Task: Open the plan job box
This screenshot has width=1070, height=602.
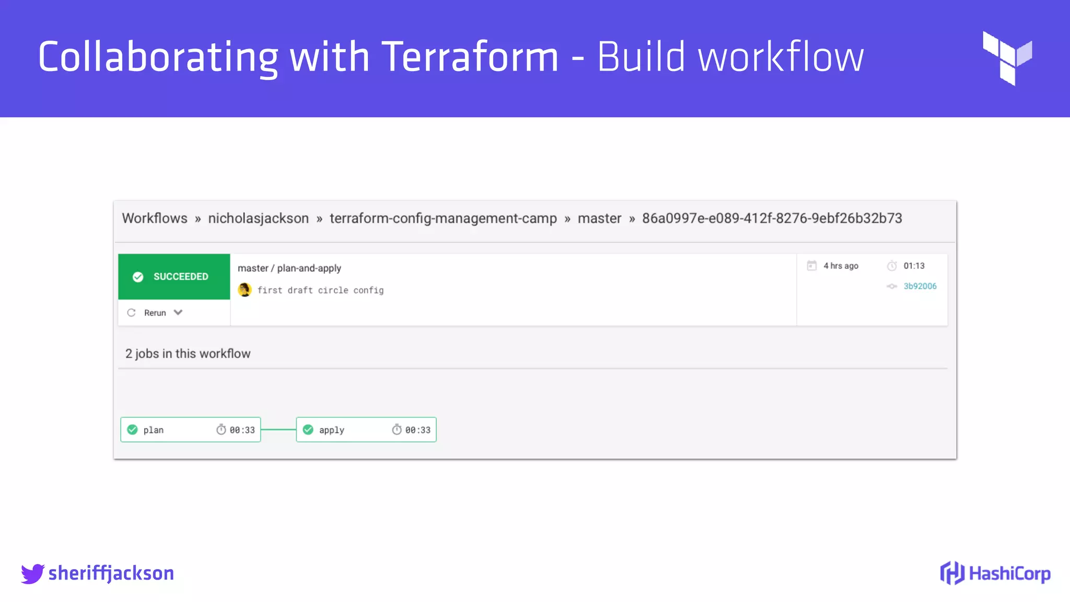Action: (x=191, y=430)
